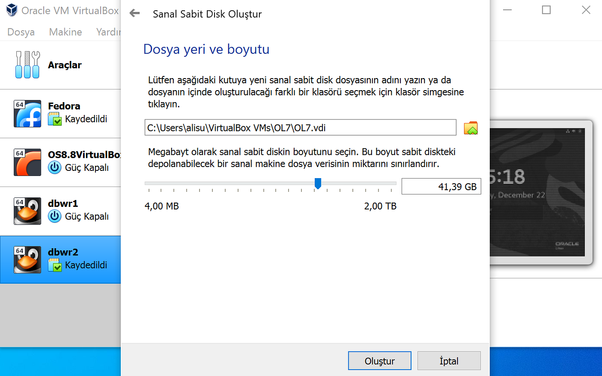The height and width of the screenshot is (376, 602).
Task: Click dbwr1 power off status icon
Action: click(55, 216)
